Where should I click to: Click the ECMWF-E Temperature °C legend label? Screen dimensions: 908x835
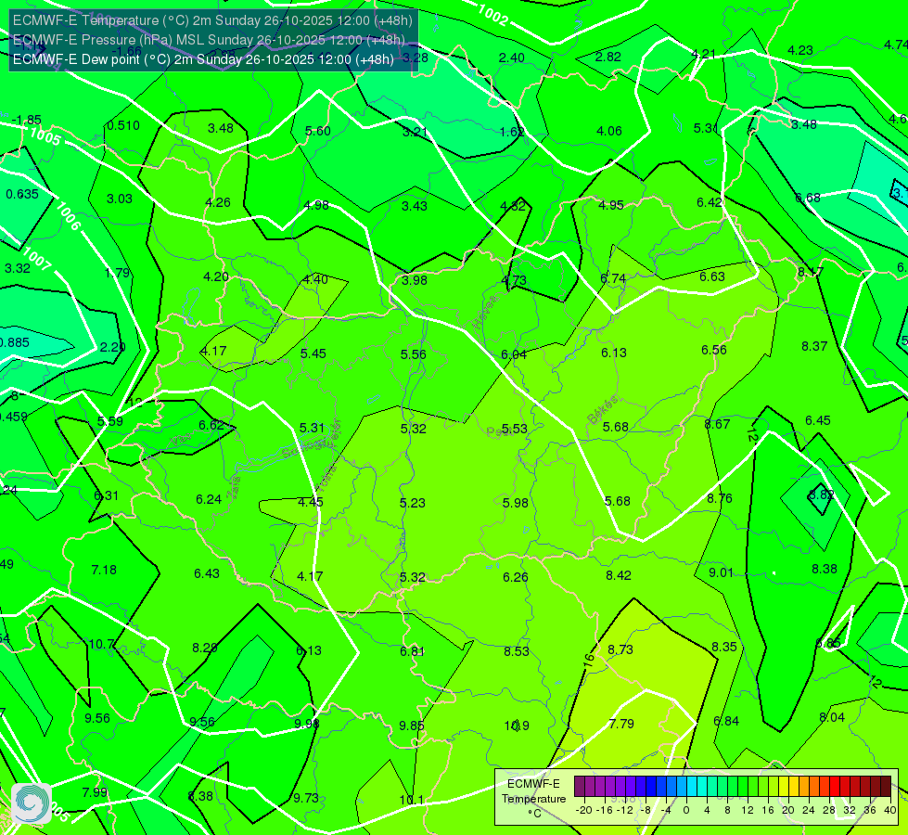(533, 799)
